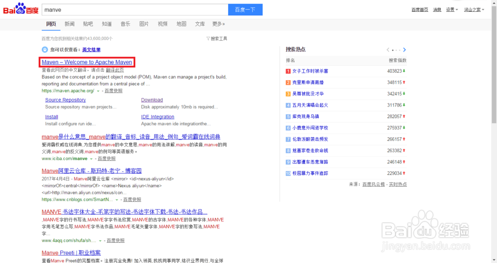Viewport: 497px width, 263px height.
Task: Expand arrow next to maven.apache.org URL
Action: [98, 91]
